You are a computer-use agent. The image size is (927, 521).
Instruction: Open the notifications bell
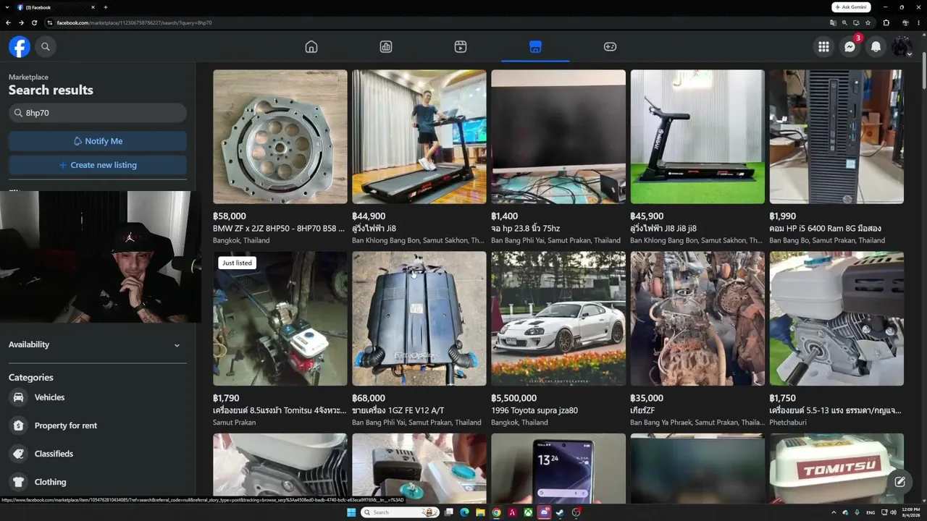click(x=876, y=47)
